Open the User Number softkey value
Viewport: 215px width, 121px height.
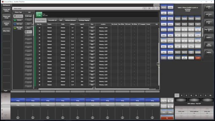tap(209, 30)
